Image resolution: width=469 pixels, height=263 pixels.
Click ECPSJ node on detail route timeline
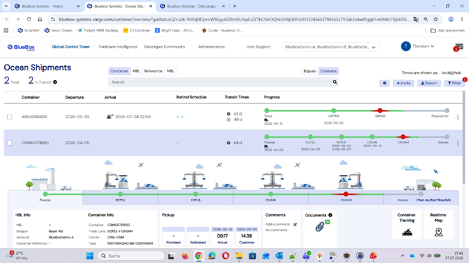[120, 194]
